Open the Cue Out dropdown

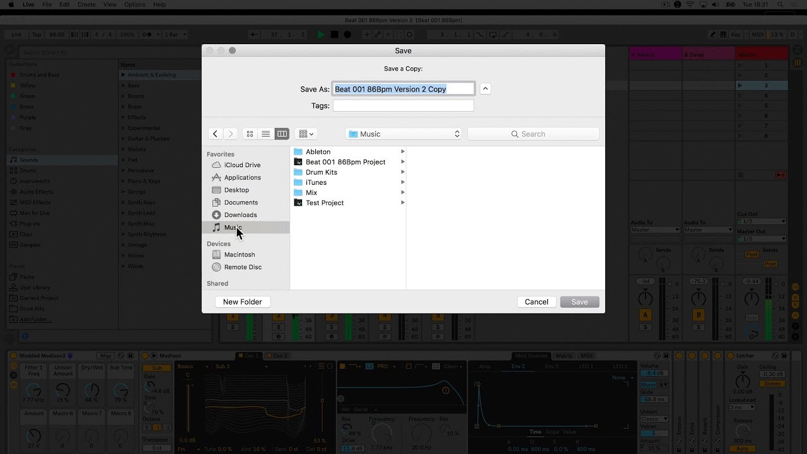[x=762, y=221]
